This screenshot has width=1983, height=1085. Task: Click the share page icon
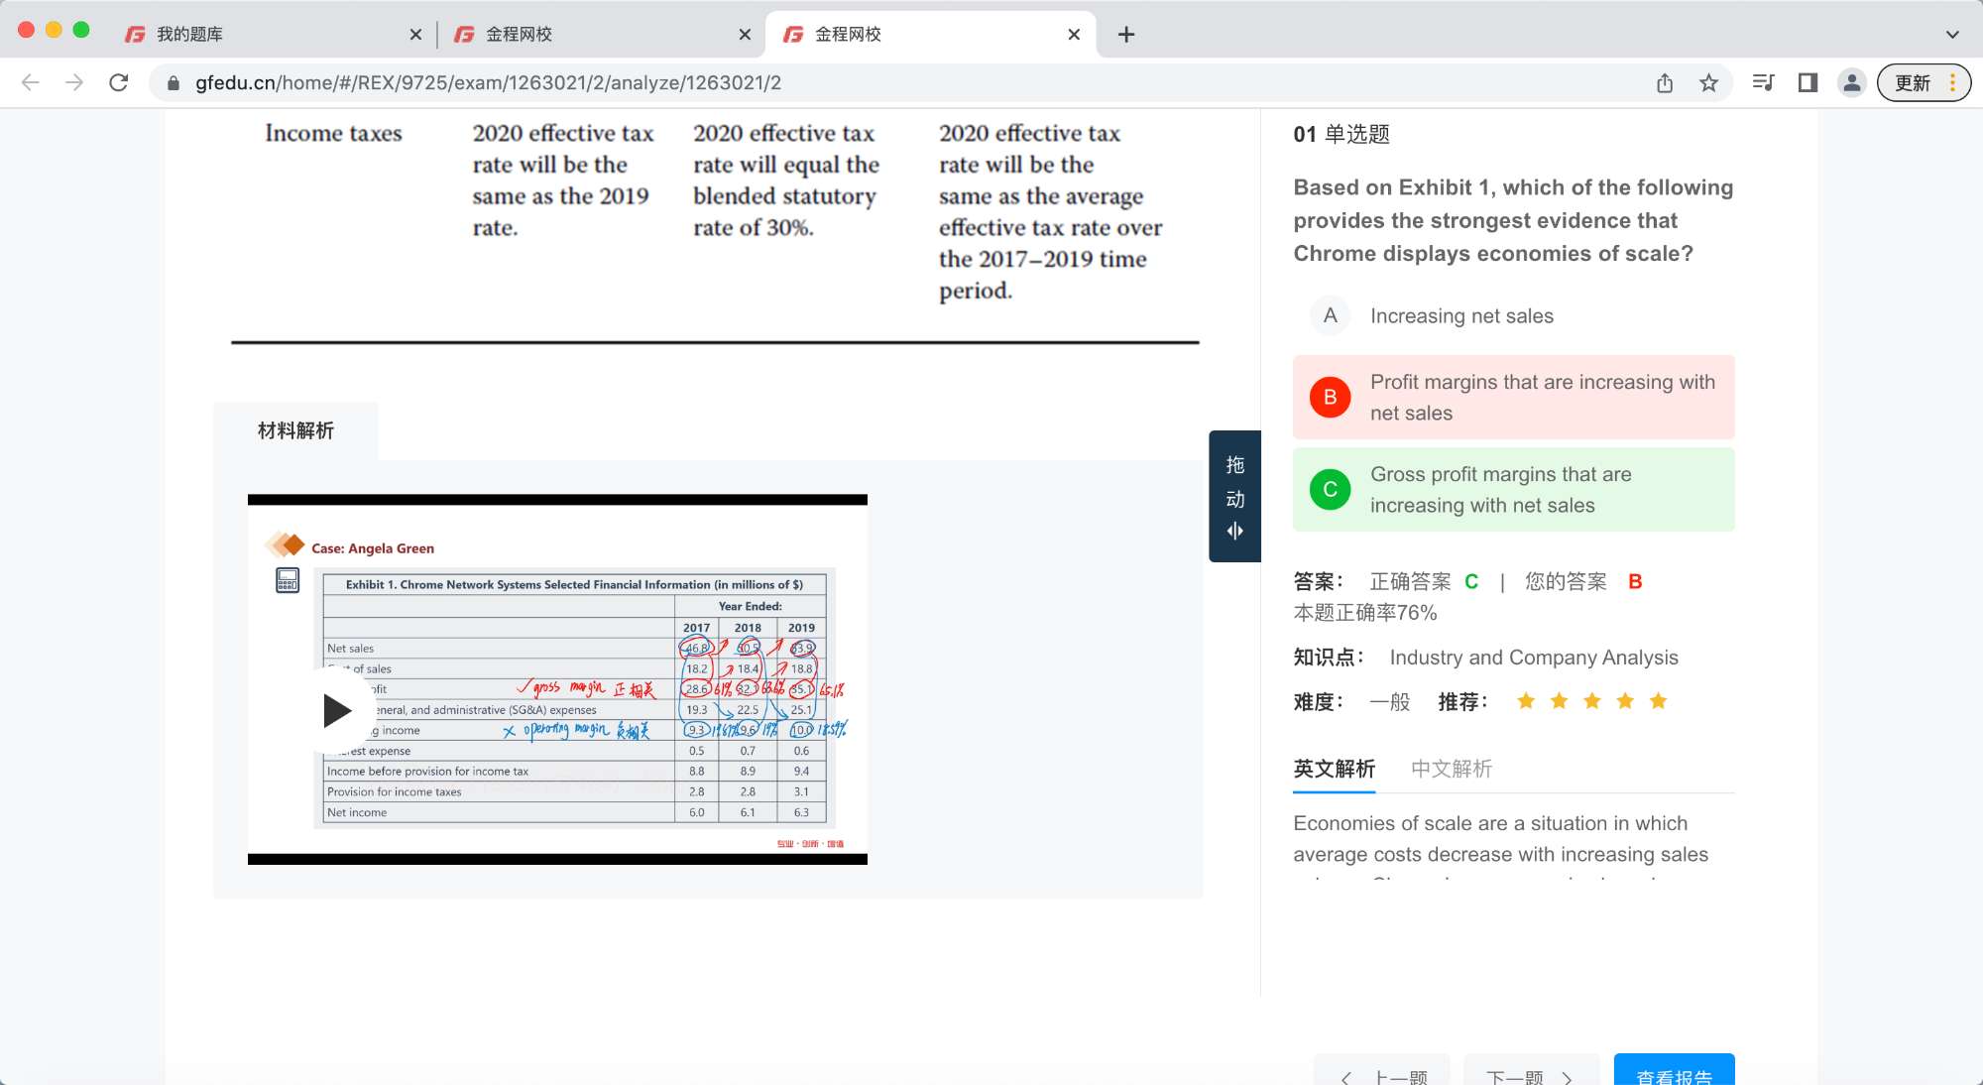pyautogui.click(x=1665, y=82)
